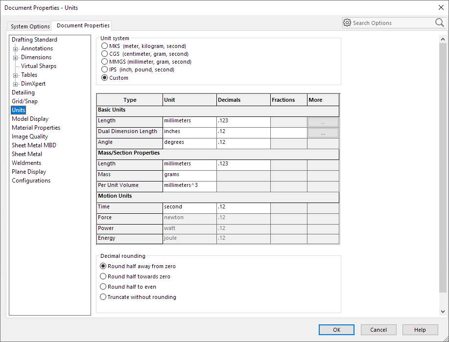Click the gear icon in Search Options
This screenshot has width=449, height=342.
[x=347, y=23]
